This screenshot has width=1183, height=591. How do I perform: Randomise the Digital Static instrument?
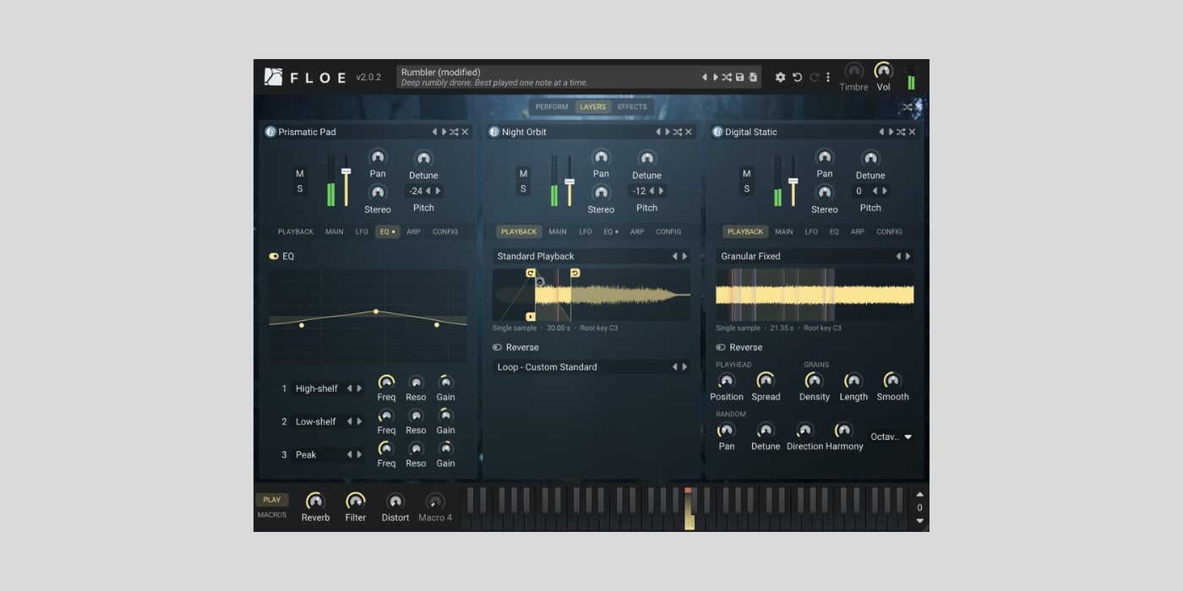tap(901, 132)
